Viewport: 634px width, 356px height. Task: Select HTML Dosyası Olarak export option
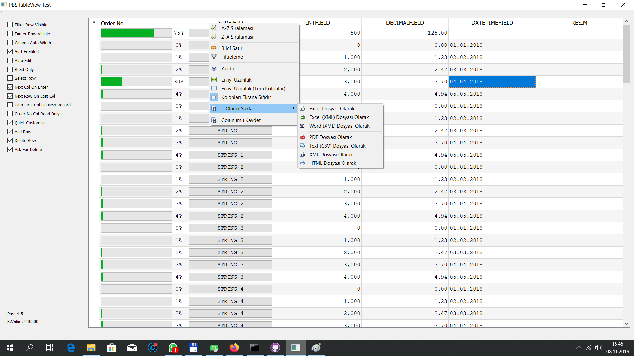point(340,163)
